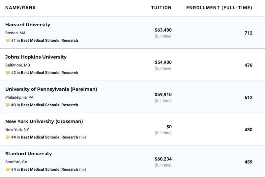Screen dimensions: 265x178
Task: Click the badge icon in Stanford University row
Action: [x=8, y=169]
